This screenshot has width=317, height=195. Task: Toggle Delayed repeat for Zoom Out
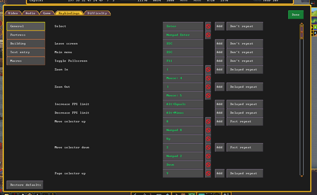[x=244, y=87]
